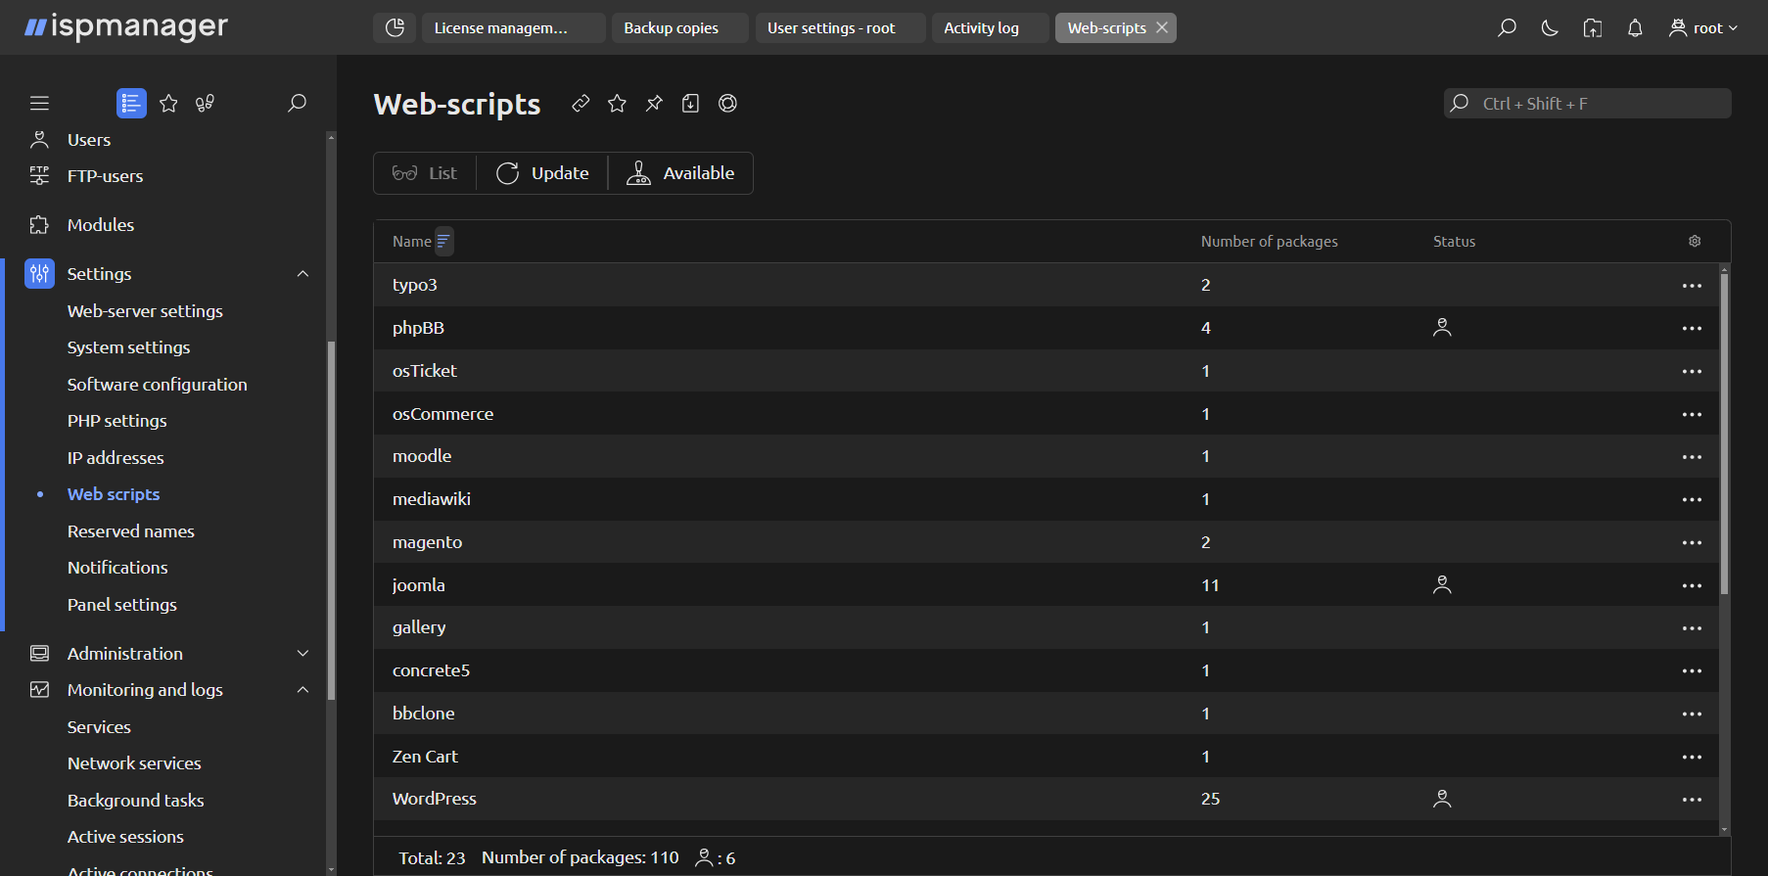
Task: Open the recent tabs history icon
Action: pyautogui.click(x=395, y=28)
